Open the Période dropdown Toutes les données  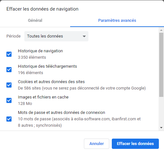pyautogui.click(x=56, y=36)
